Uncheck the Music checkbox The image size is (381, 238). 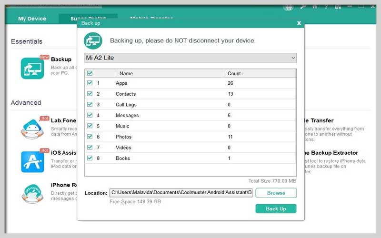(90, 126)
